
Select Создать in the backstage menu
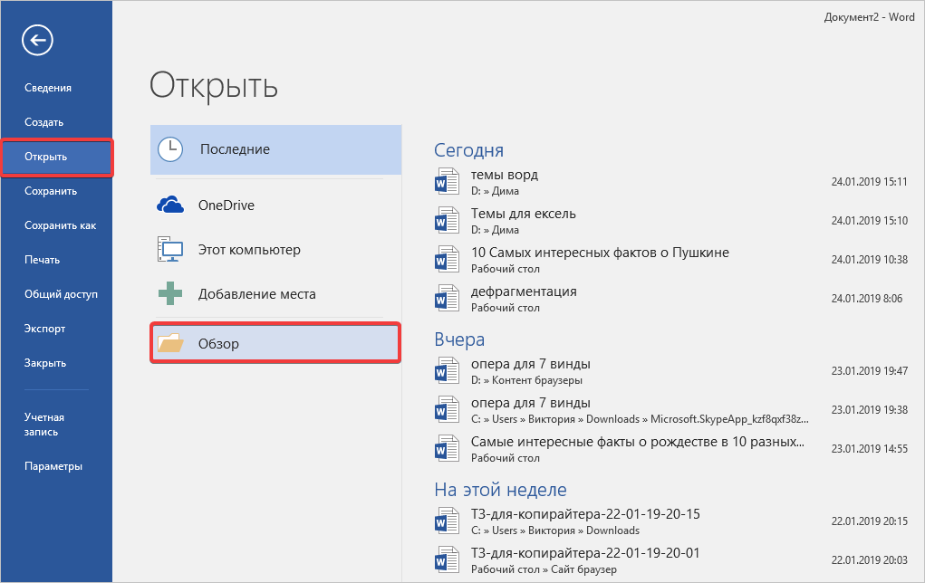pyautogui.click(x=43, y=122)
